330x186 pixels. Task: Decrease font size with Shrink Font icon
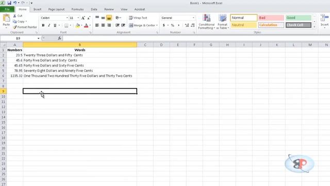pos(89,18)
